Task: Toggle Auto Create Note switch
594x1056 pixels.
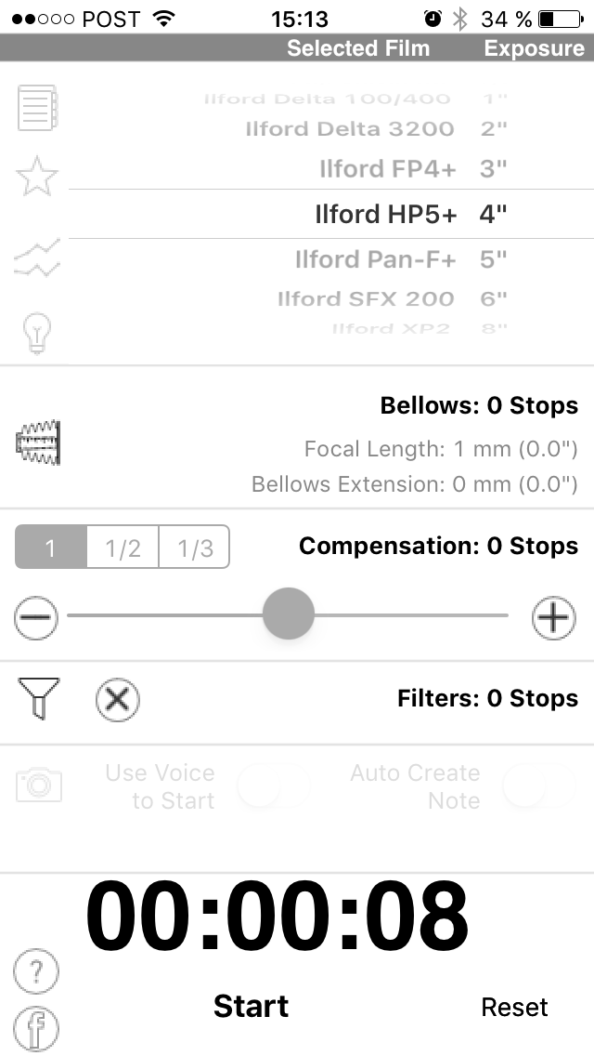Action: [538, 787]
